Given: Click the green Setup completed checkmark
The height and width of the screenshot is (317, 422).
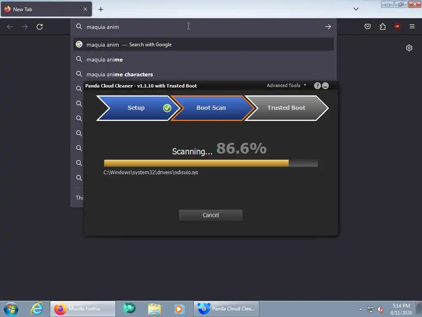Looking at the screenshot, I should tap(167, 108).
